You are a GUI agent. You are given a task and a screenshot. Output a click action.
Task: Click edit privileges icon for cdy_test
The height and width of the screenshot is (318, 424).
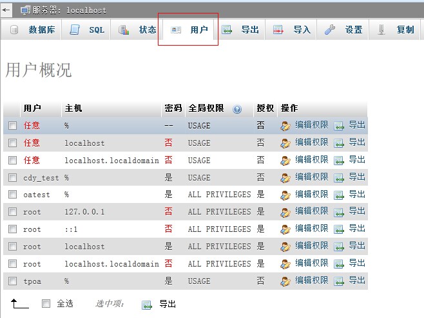(285, 178)
